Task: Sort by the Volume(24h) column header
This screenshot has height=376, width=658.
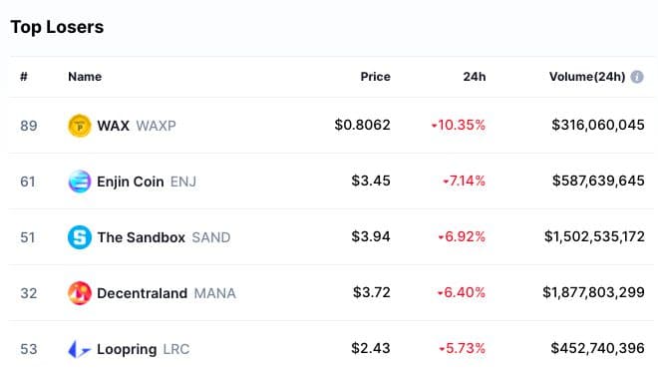Action: (x=587, y=77)
